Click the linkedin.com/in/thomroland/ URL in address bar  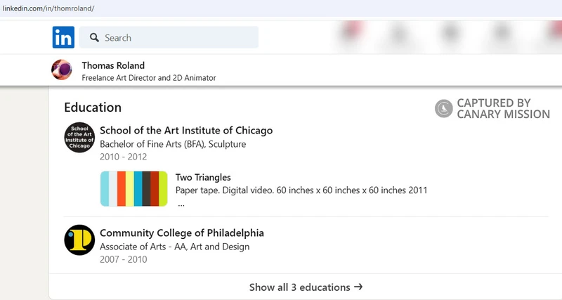point(48,8)
